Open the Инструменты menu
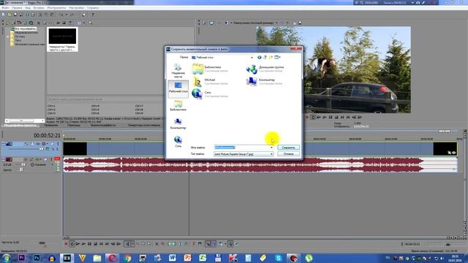The width and height of the screenshot is (468, 263). [x=56, y=8]
